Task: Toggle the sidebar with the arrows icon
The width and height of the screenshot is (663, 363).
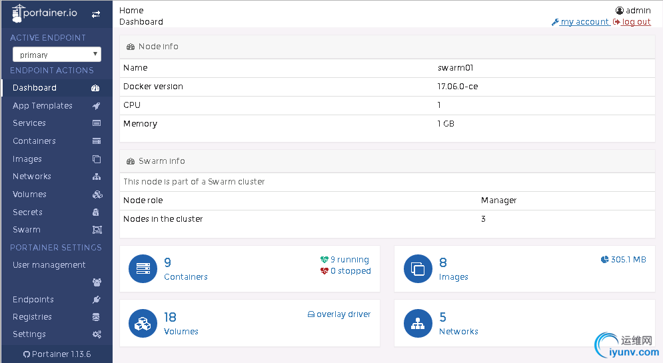Action: point(96,15)
